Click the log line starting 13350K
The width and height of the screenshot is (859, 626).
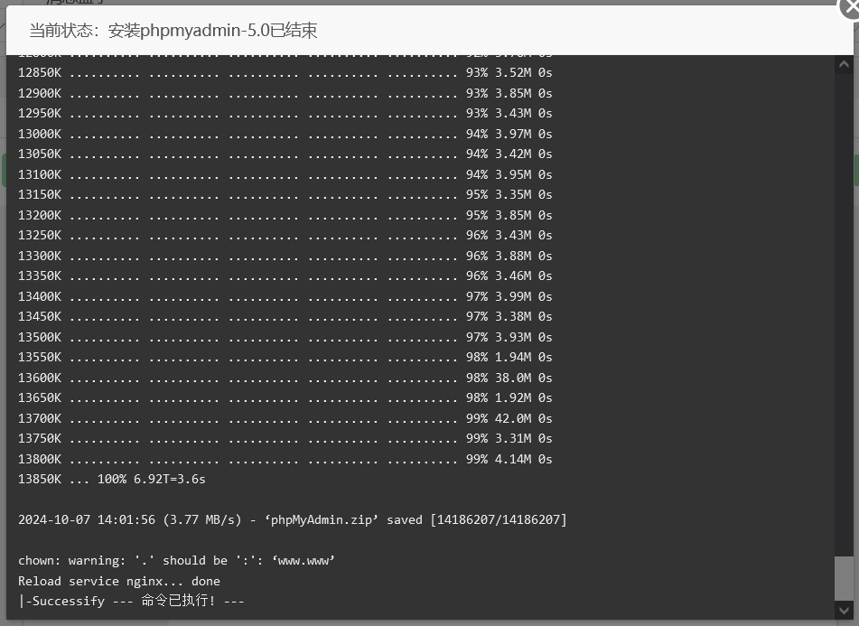click(285, 276)
